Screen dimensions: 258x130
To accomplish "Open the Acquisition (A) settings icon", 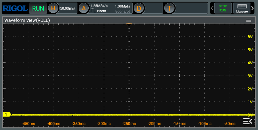I will click(84, 8).
